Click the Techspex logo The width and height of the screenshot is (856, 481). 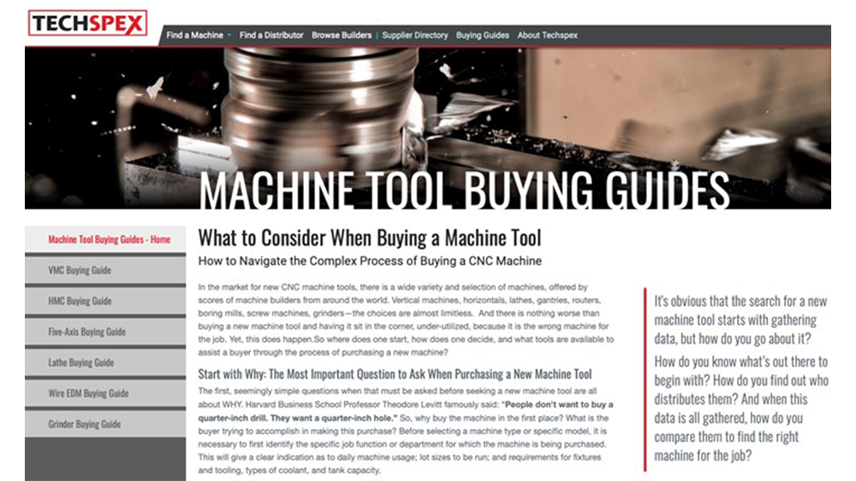click(x=87, y=23)
